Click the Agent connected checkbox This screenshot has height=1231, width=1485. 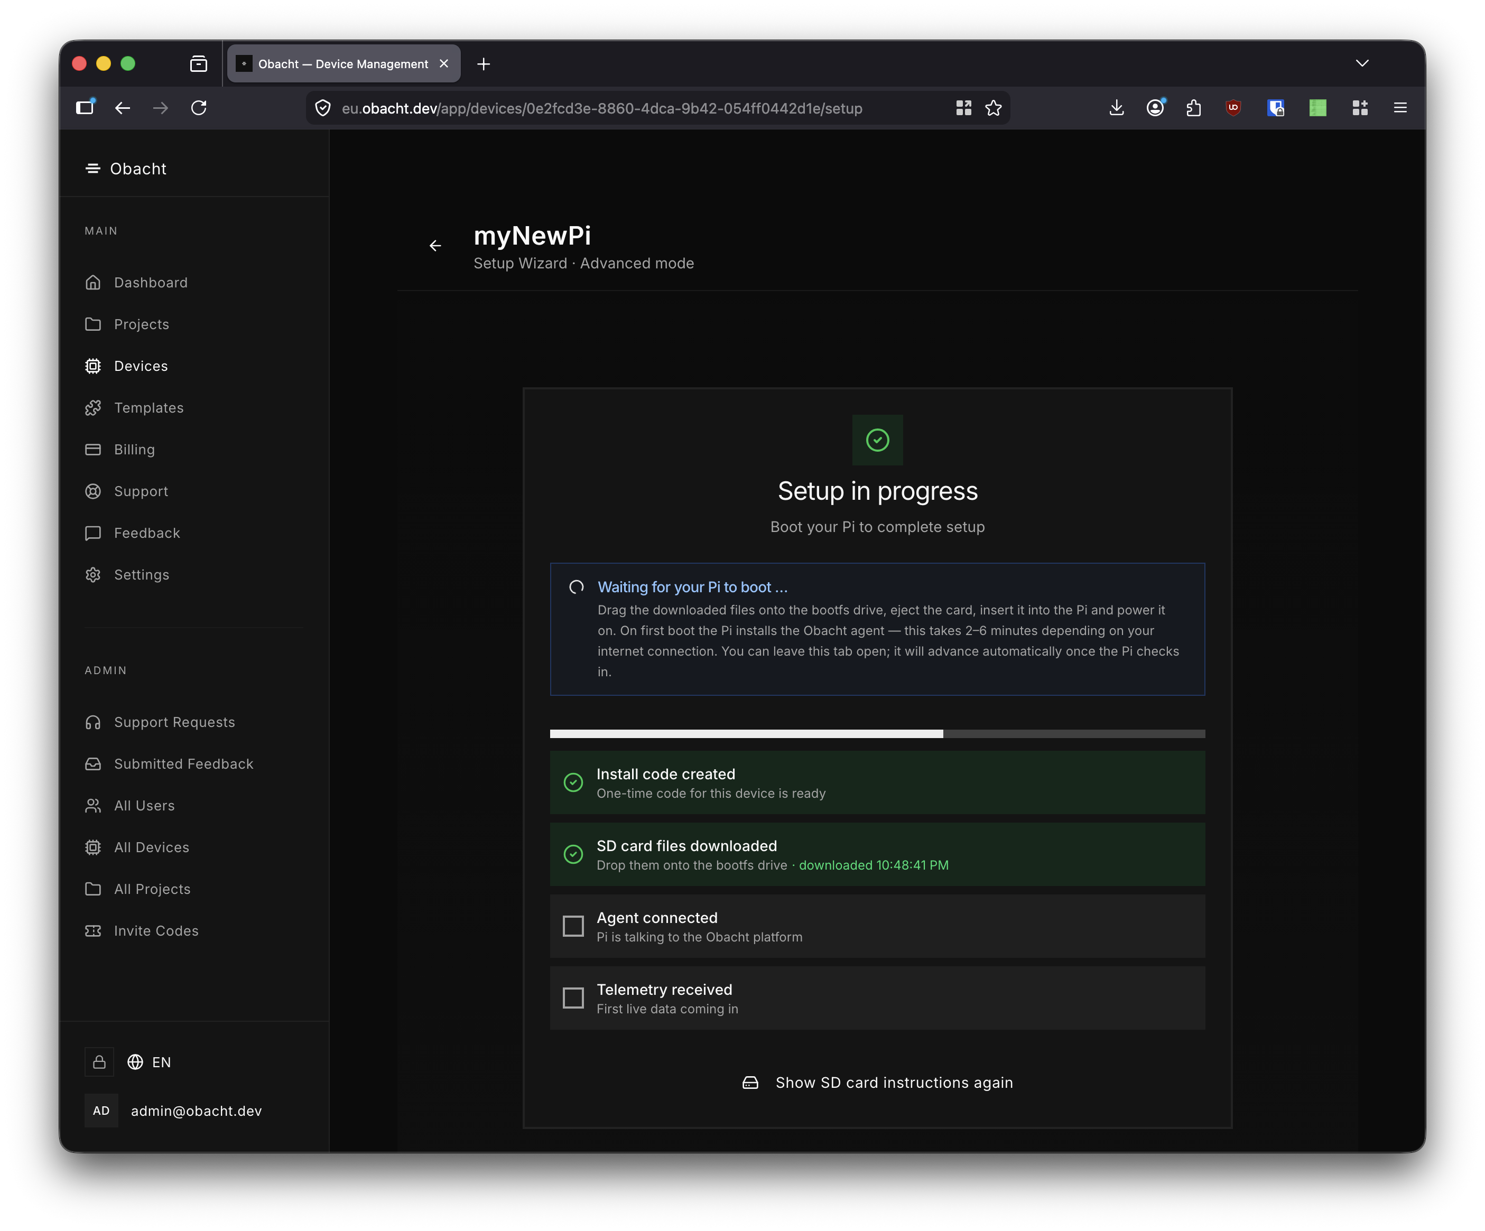point(573,926)
